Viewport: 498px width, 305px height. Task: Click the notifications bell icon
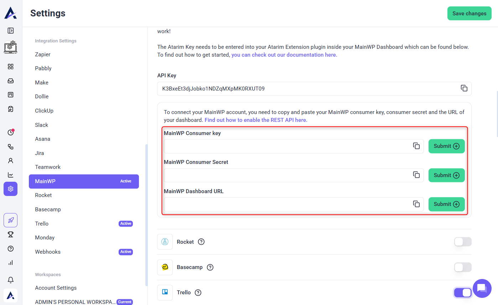pyautogui.click(x=11, y=280)
